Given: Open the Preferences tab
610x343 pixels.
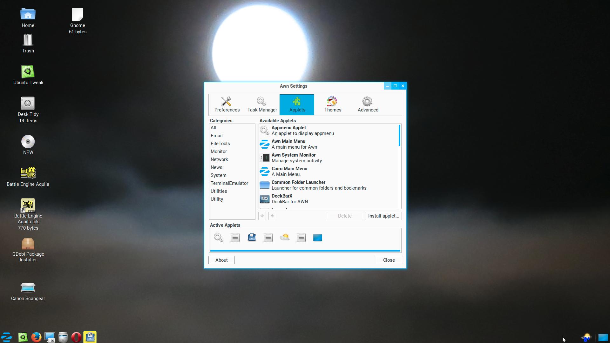Looking at the screenshot, I should (227, 104).
